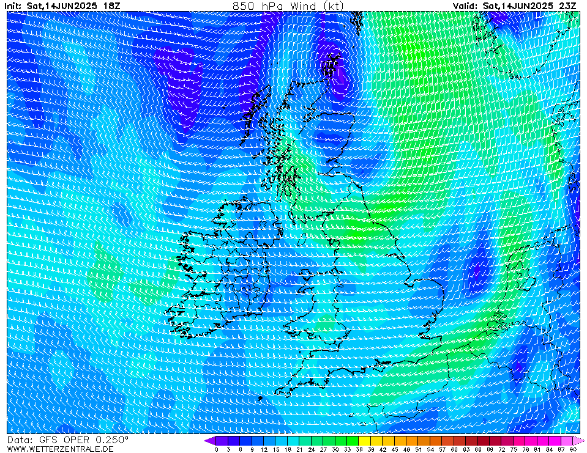Click the '72' label on the legend scale
Image resolution: width=587 pixels, height=453 pixels.
point(502,449)
